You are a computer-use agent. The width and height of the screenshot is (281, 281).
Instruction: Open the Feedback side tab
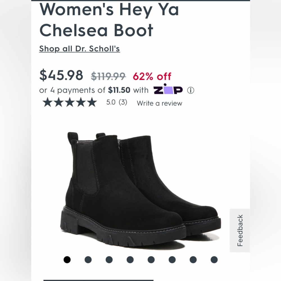coord(239,231)
